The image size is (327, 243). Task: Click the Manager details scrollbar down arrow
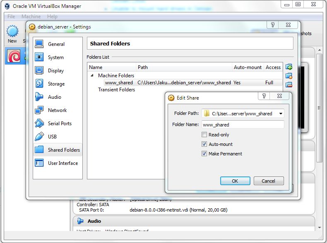click(x=320, y=228)
